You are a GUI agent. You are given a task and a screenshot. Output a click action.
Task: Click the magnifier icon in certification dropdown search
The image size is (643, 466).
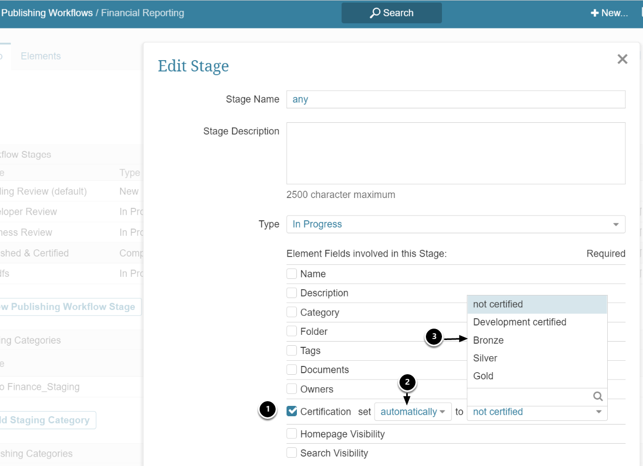[598, 397]
